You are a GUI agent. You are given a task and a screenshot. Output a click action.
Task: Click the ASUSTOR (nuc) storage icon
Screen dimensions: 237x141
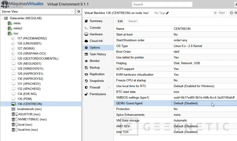[15, 114]
